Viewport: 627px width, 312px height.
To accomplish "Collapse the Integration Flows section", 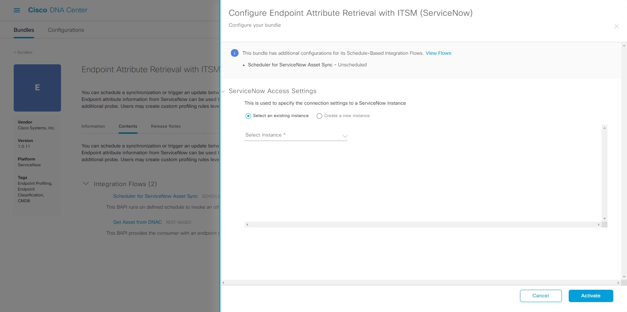I will click(x=86, y=184).
